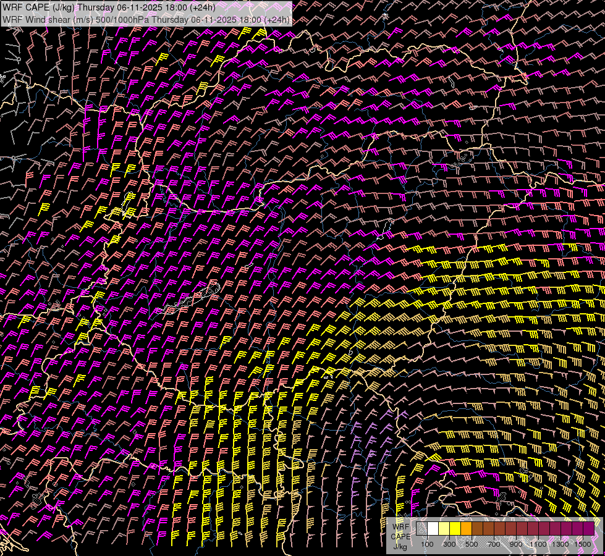Click the WRF Wind shear title line
This screenshot has width=605, height=556.
pyautogui.click(x=146, y=19)
